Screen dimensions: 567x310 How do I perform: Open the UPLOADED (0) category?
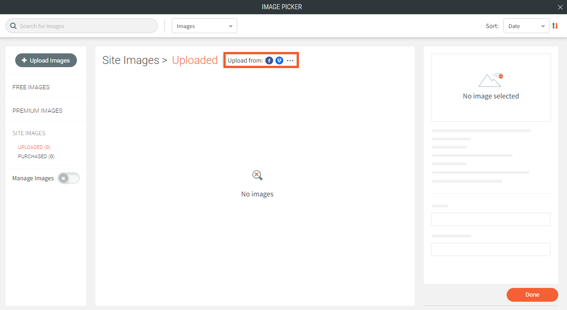pyautogui.click(x=34, y=147)
